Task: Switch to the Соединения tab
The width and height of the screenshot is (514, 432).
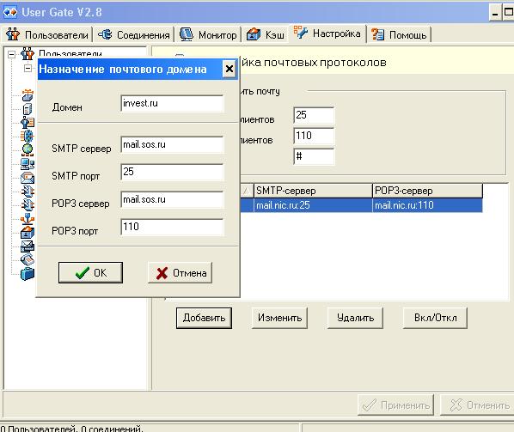Action: coord(134,34)
